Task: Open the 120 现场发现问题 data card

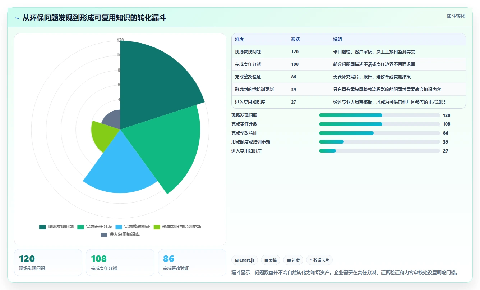Action: [48, 262]
